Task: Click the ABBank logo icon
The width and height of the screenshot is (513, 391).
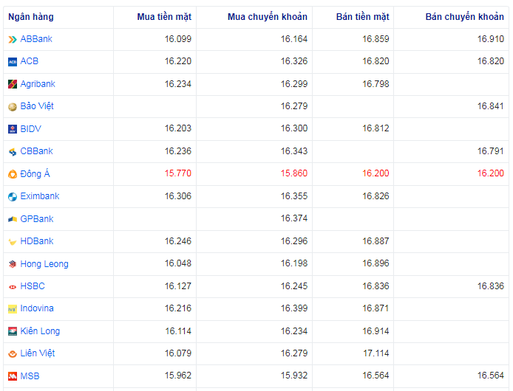Action: [x=13, y=40]
